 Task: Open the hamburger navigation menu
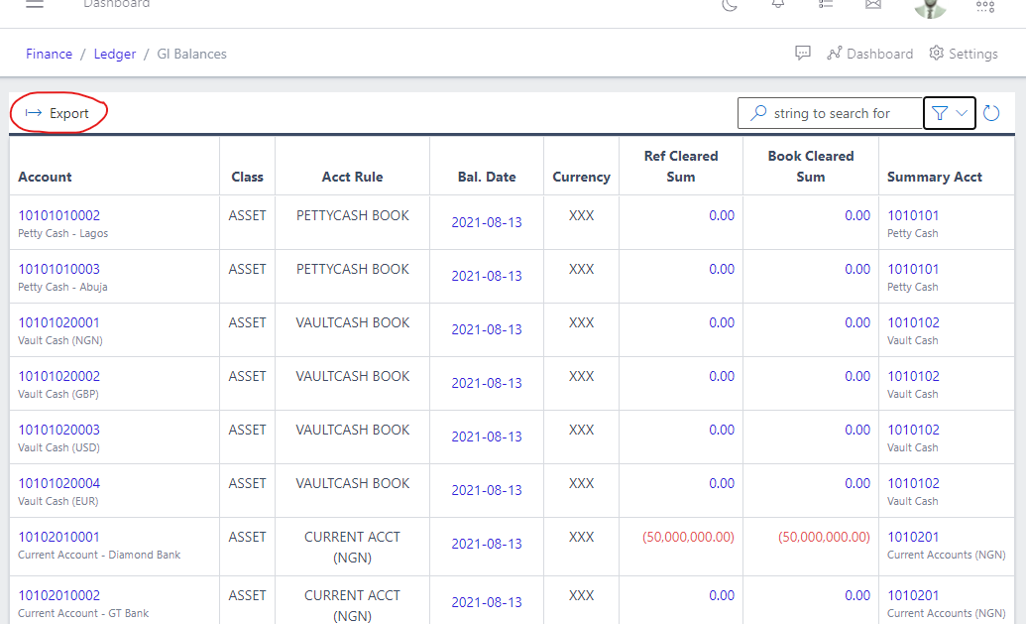(x=35, y=5)
